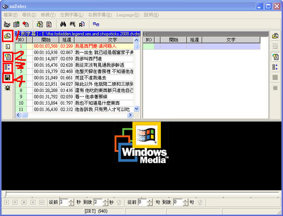Open the 尋找(S) menu
This screenshot has height=216, width=283.
(x=29, y=15)
